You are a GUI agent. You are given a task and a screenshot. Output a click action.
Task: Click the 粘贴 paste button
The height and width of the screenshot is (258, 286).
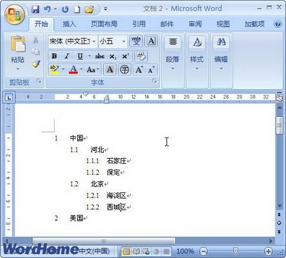tap(17, 54)
